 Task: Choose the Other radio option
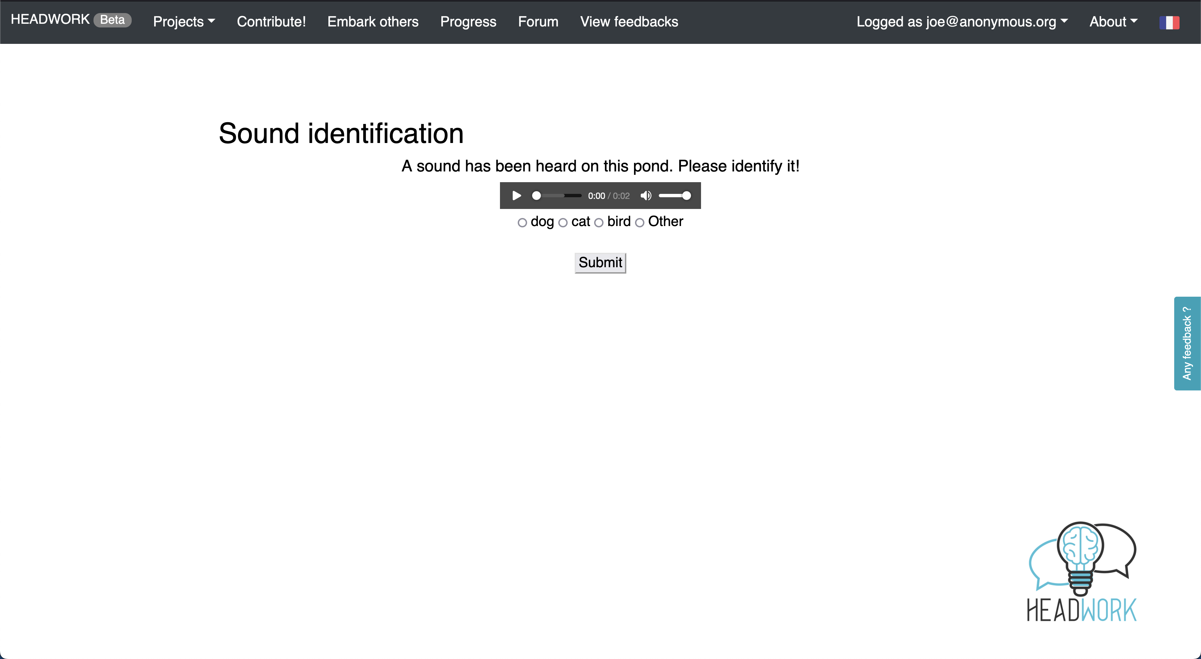(x=640, y=223)
